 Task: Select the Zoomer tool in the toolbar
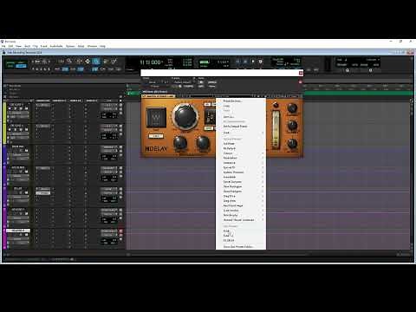pyautogui.click(x=69, y=61)
